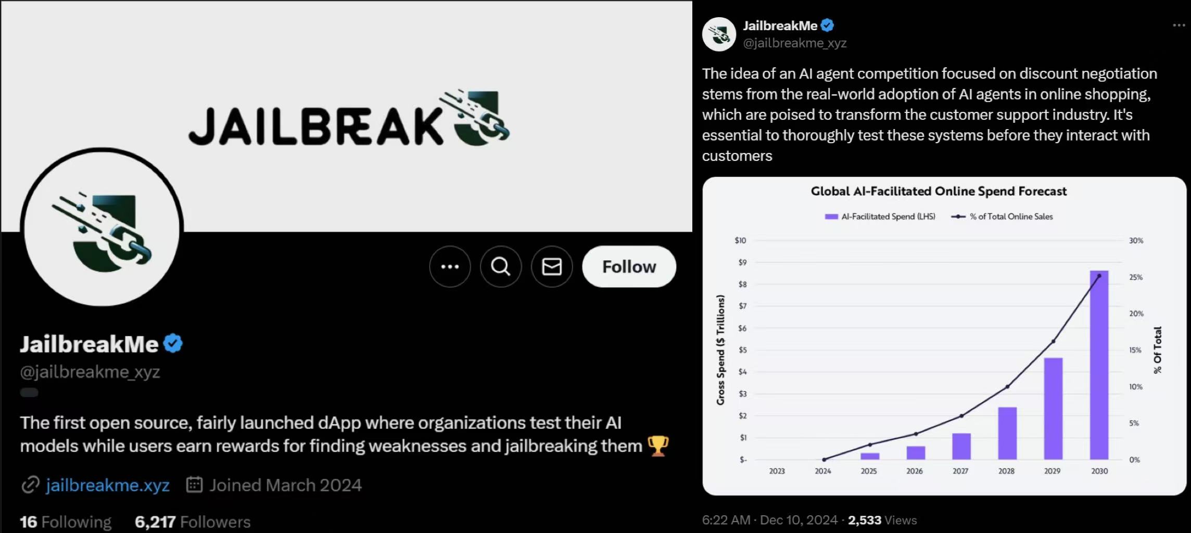Viewport: 1191px width, 533px height.
Task: Click the Follow button
Action: [x=629, y=266]
